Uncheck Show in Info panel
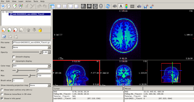The height and width of the screenshot is (102, 194). point(2,98)
